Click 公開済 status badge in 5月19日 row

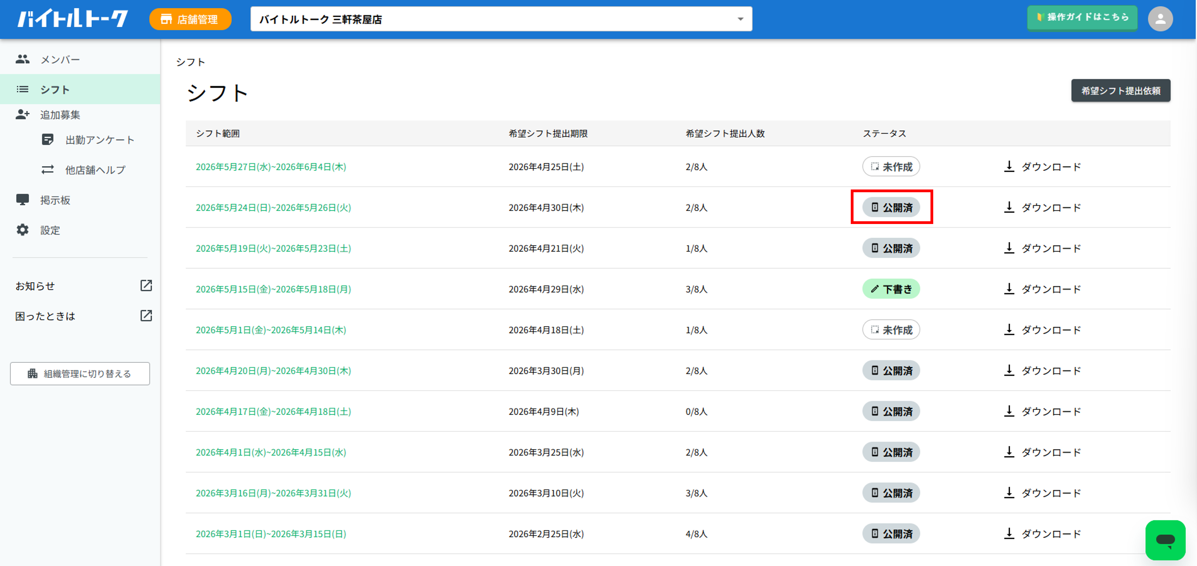[891, 248]
